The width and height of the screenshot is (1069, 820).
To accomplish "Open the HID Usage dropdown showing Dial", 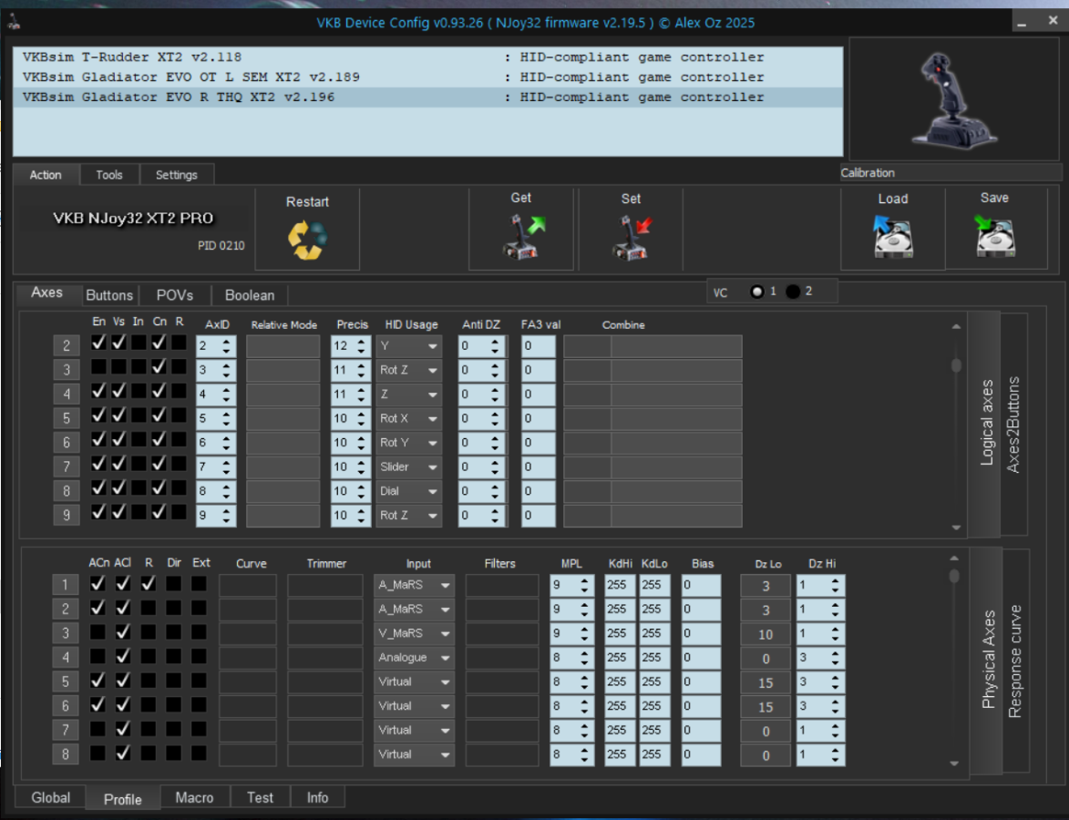I will coord(409,491).
